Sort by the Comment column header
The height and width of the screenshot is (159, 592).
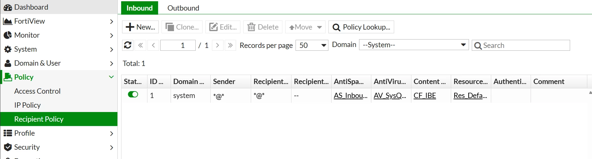tap(559, 82)
